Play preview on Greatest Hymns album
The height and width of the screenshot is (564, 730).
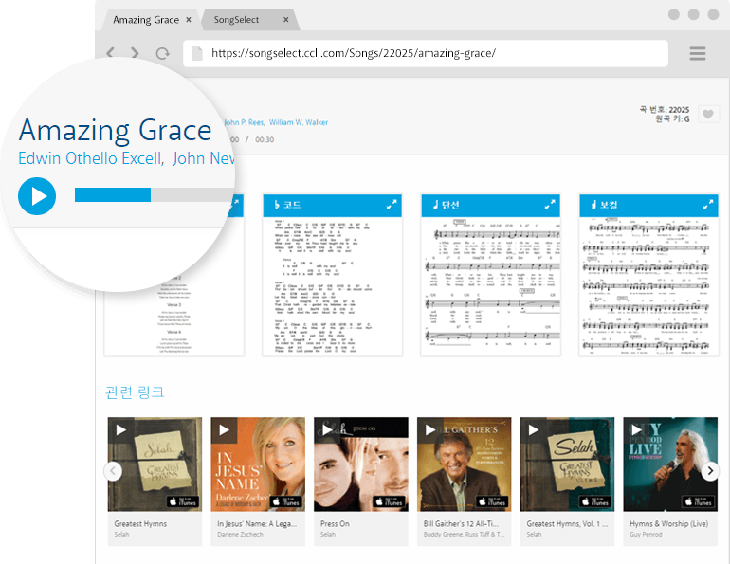click(x=121, y=430)
